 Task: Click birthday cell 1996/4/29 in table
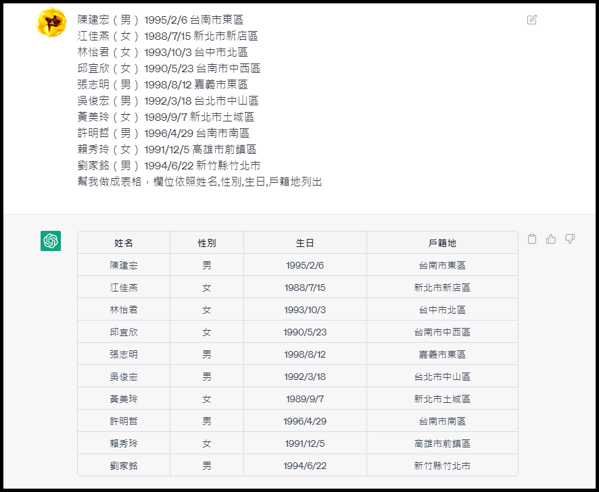point(305,421)
